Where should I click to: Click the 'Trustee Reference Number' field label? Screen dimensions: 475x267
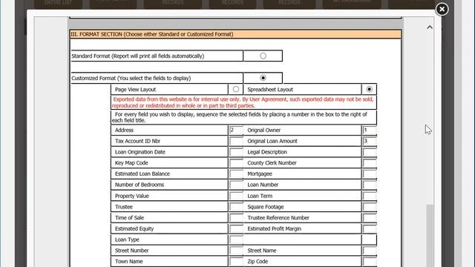point(278,217)
